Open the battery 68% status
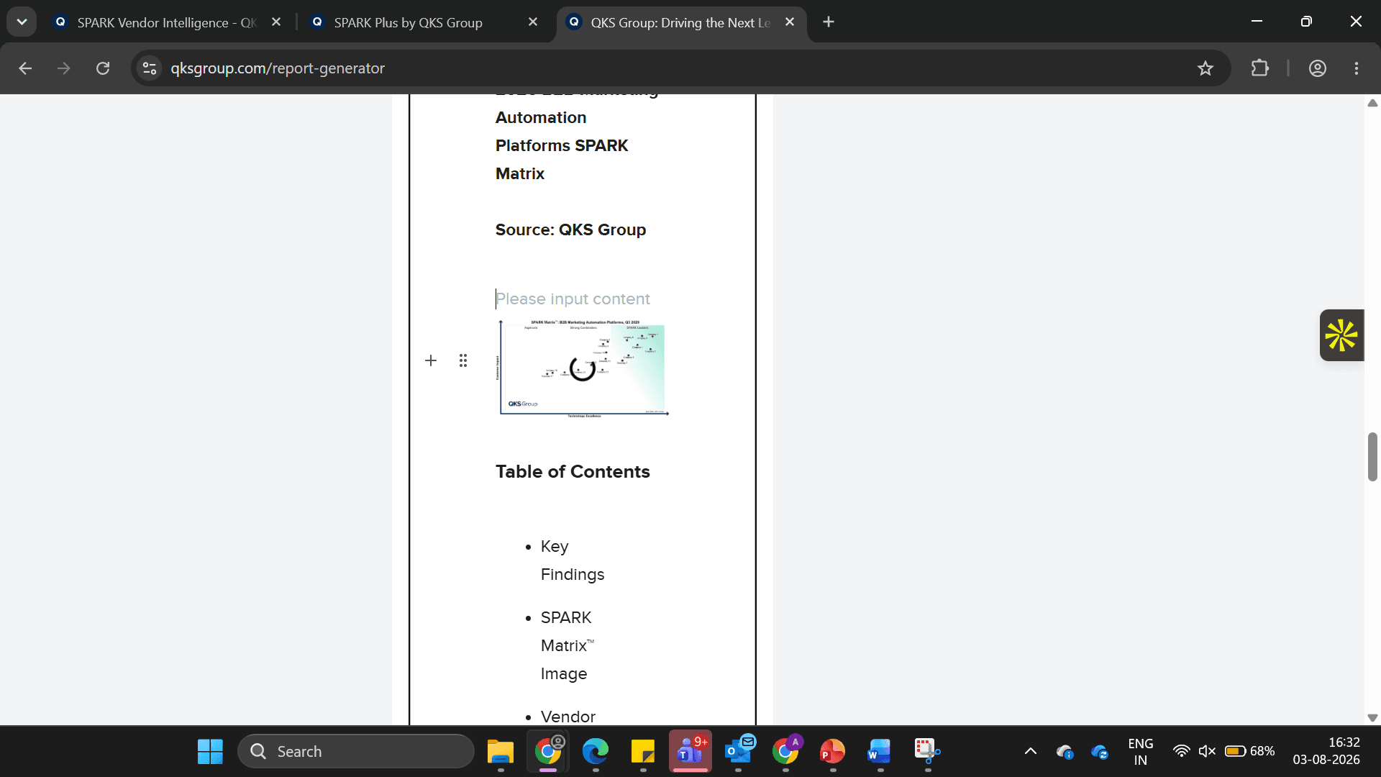The image size is (1381, 777). point(1250,752)
